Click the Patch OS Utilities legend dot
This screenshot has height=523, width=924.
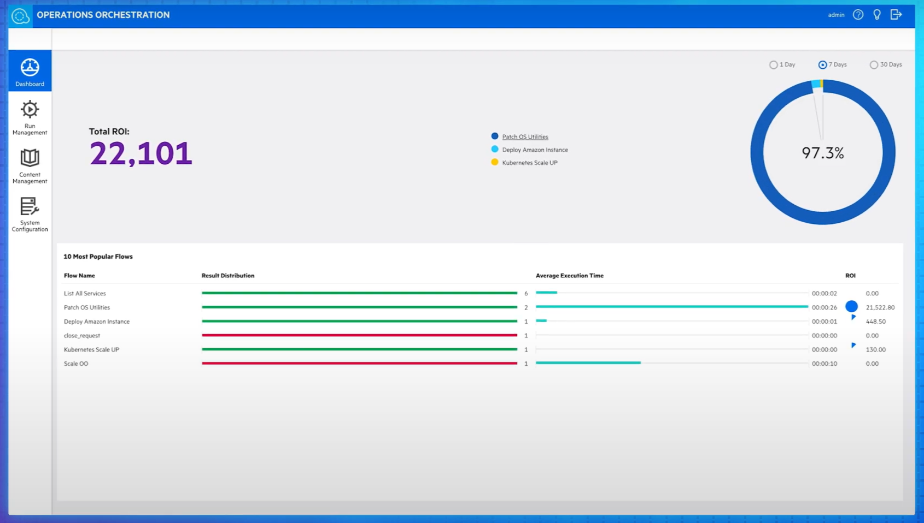point(495,136)
